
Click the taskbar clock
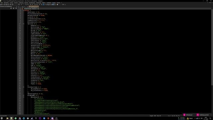pyautogui.click(x=206, y=118)
